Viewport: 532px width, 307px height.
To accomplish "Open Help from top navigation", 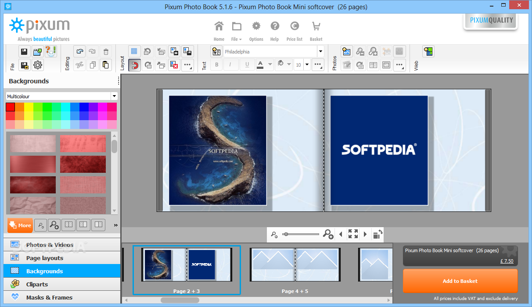I will [x=275, y=31].
